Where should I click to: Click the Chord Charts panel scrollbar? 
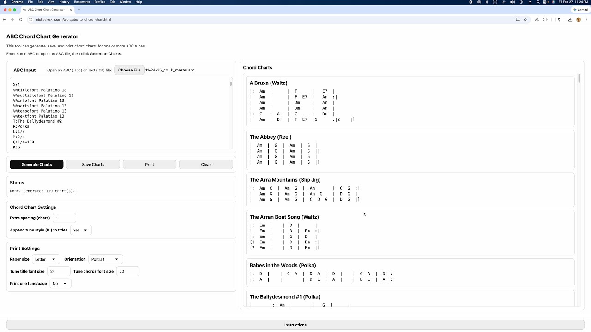click(x=579, y=78)
